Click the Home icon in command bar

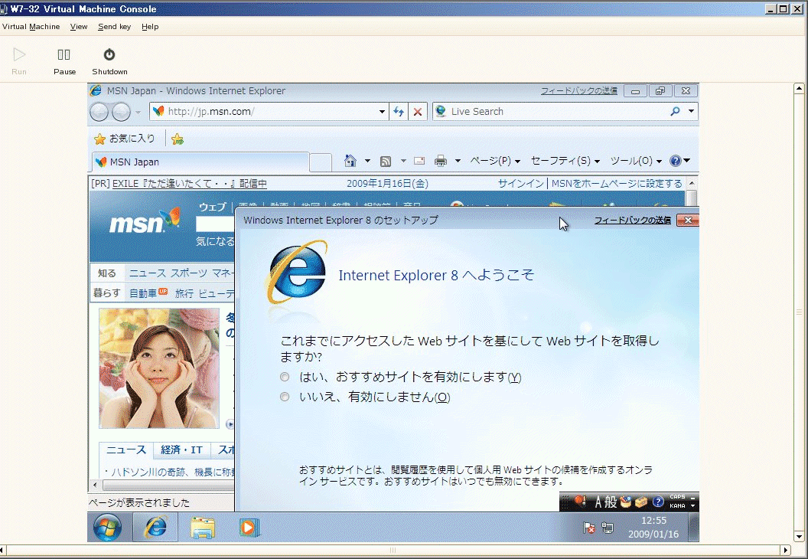[350, 161]
